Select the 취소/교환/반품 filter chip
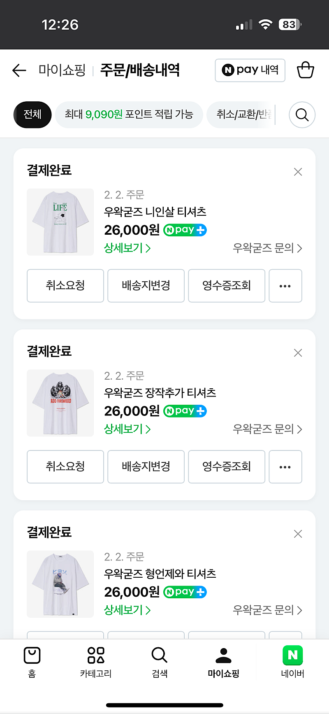 click(x=243, y=114)
